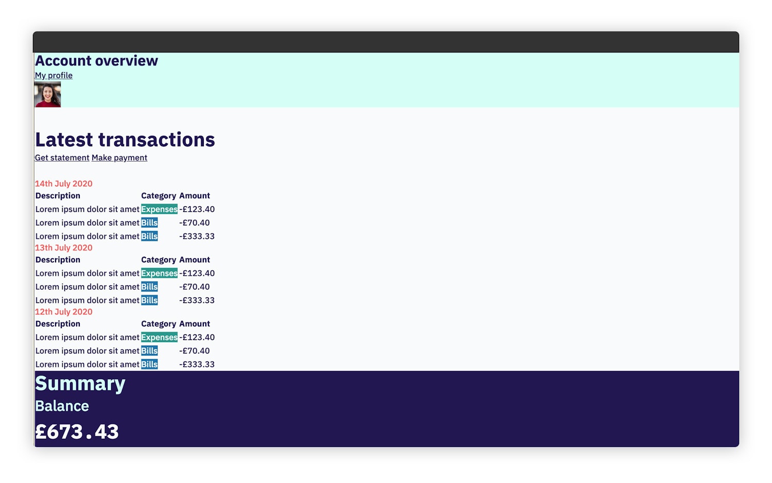The width and height of the screenshot is (772, 483).
Task: Select the Bills tag beside -£70.40 on 13th July
Action: pos(149,287)
